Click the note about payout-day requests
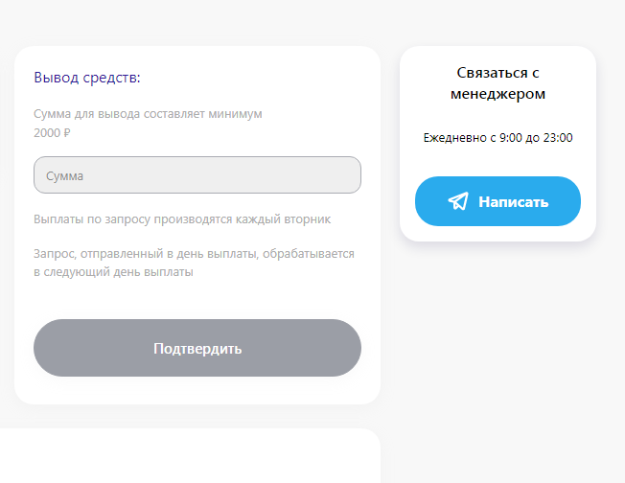 (194, 254)
